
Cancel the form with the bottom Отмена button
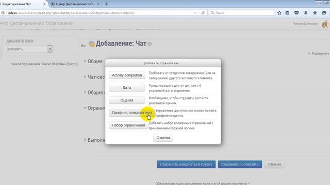point(274,164)
